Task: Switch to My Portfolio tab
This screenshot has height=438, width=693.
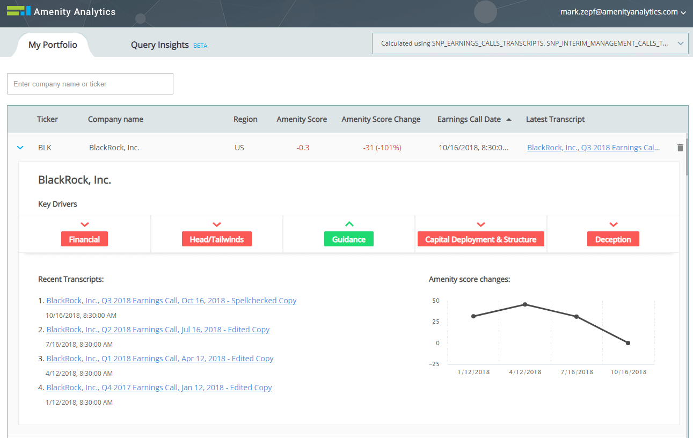Action: point(53,45)
